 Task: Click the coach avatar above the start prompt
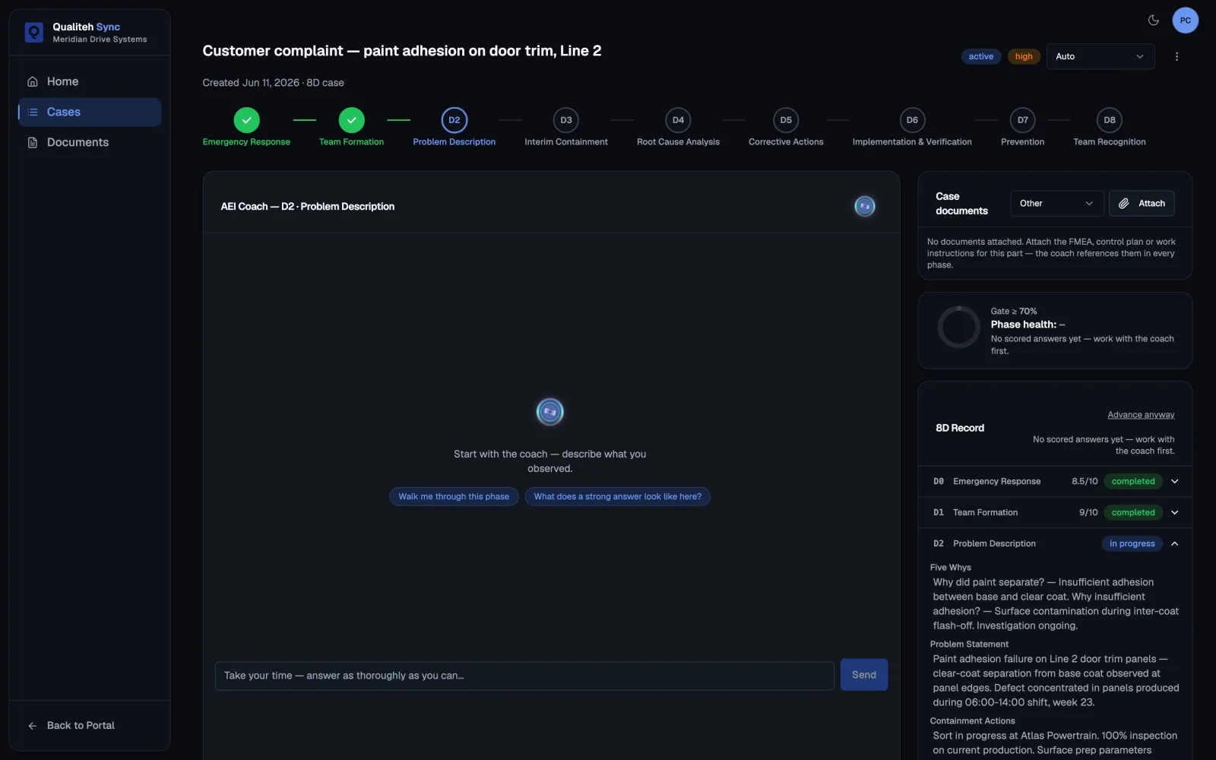(549, 412)
